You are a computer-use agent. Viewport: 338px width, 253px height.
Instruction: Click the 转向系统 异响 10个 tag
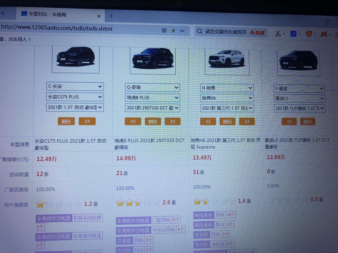(215, 215)
